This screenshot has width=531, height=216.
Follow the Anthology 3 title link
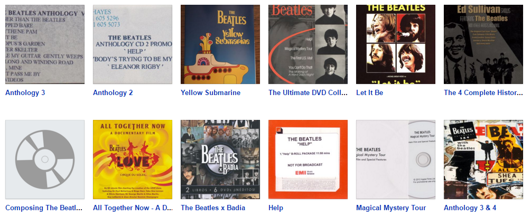(25, 93)
